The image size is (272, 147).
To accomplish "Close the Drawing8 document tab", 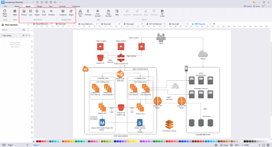I will click(x=187, y=24).
